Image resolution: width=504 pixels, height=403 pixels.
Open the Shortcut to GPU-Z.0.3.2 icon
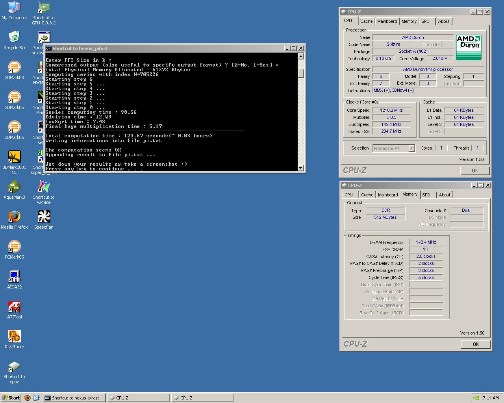[x=44, y=13]
